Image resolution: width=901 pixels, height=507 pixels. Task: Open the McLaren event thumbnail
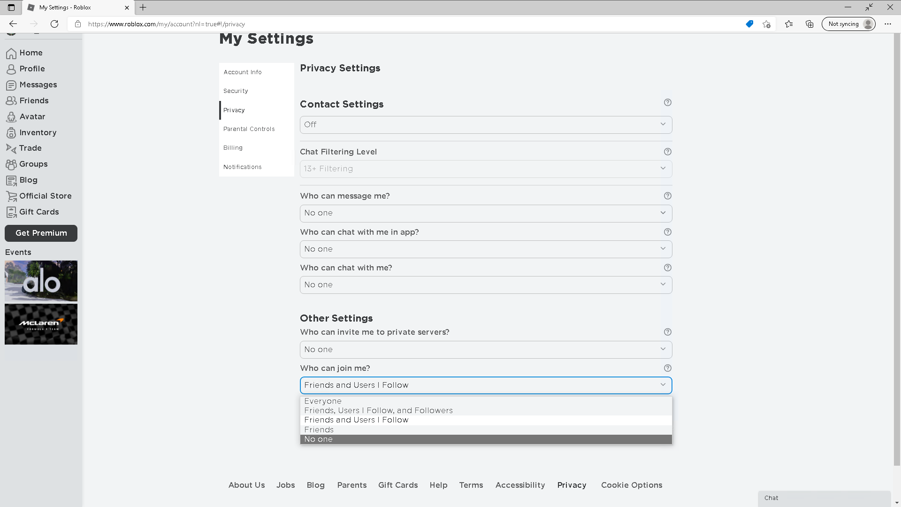(x=41, y=324)
